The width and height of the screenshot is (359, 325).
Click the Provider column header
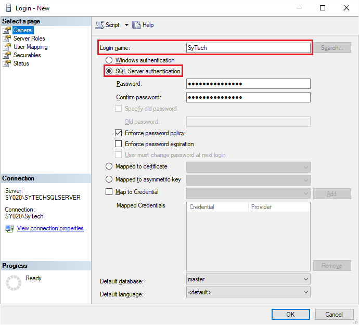[x=279, y=207]
